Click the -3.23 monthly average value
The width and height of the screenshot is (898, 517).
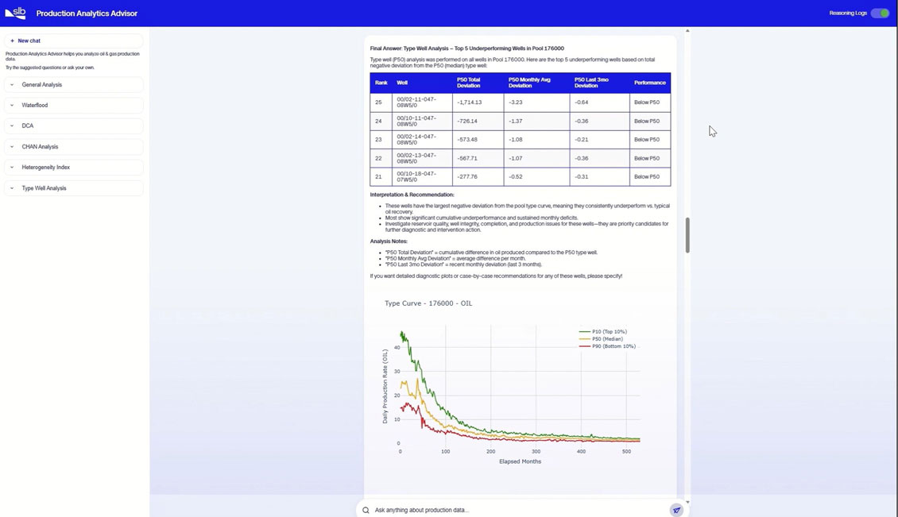click(516, 102)
